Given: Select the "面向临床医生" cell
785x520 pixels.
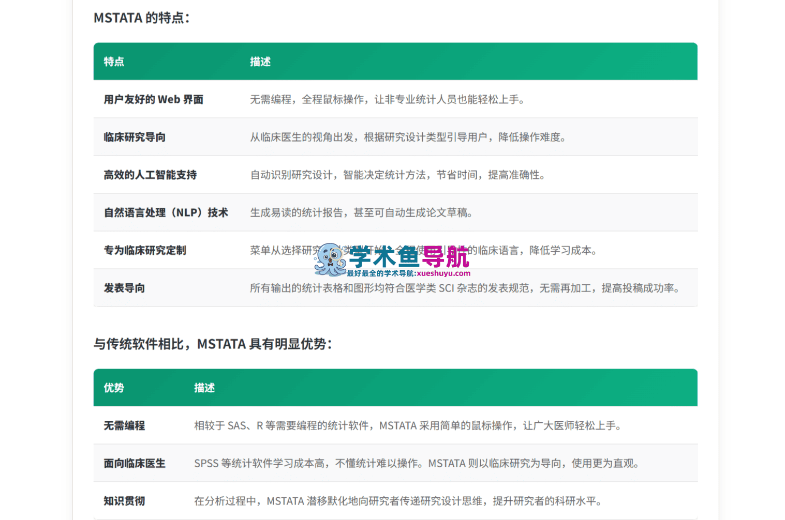Looking at the screenshot, I should [135, 463].
